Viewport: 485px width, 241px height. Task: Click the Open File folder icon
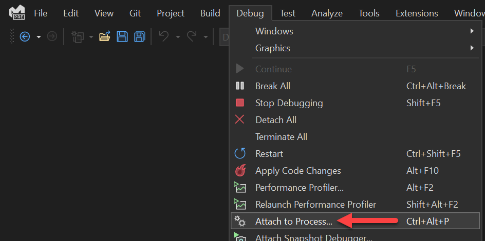[x=105, y=36]
